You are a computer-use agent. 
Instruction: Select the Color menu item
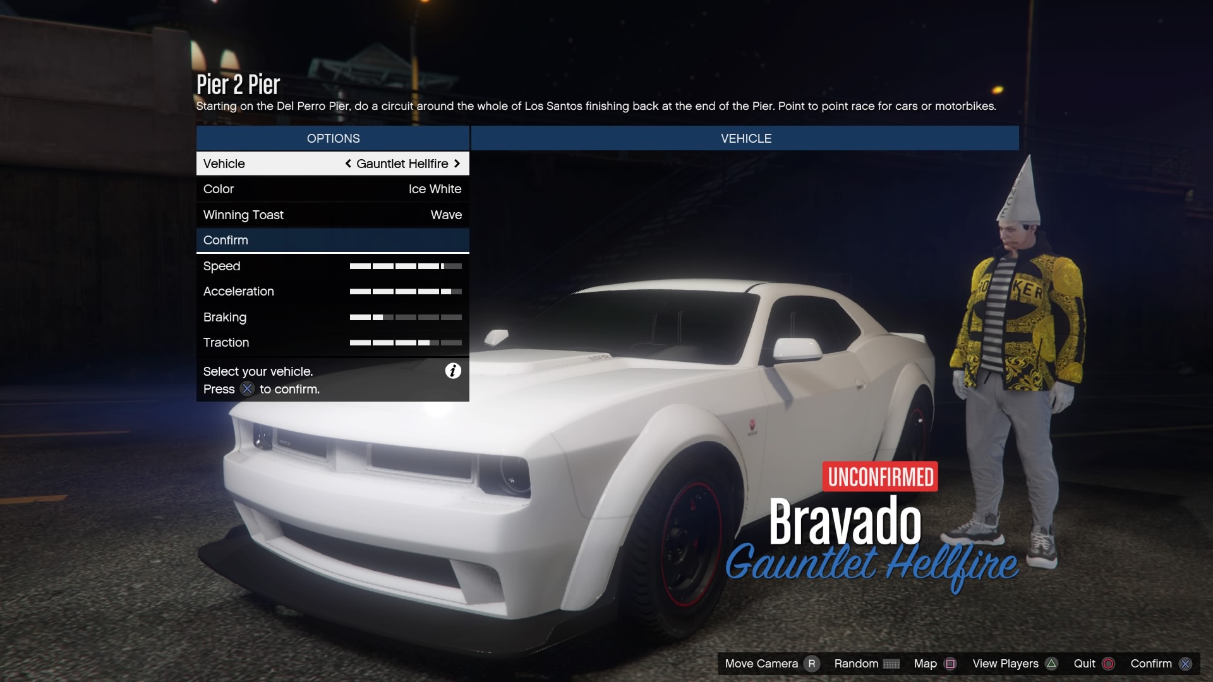332,189
